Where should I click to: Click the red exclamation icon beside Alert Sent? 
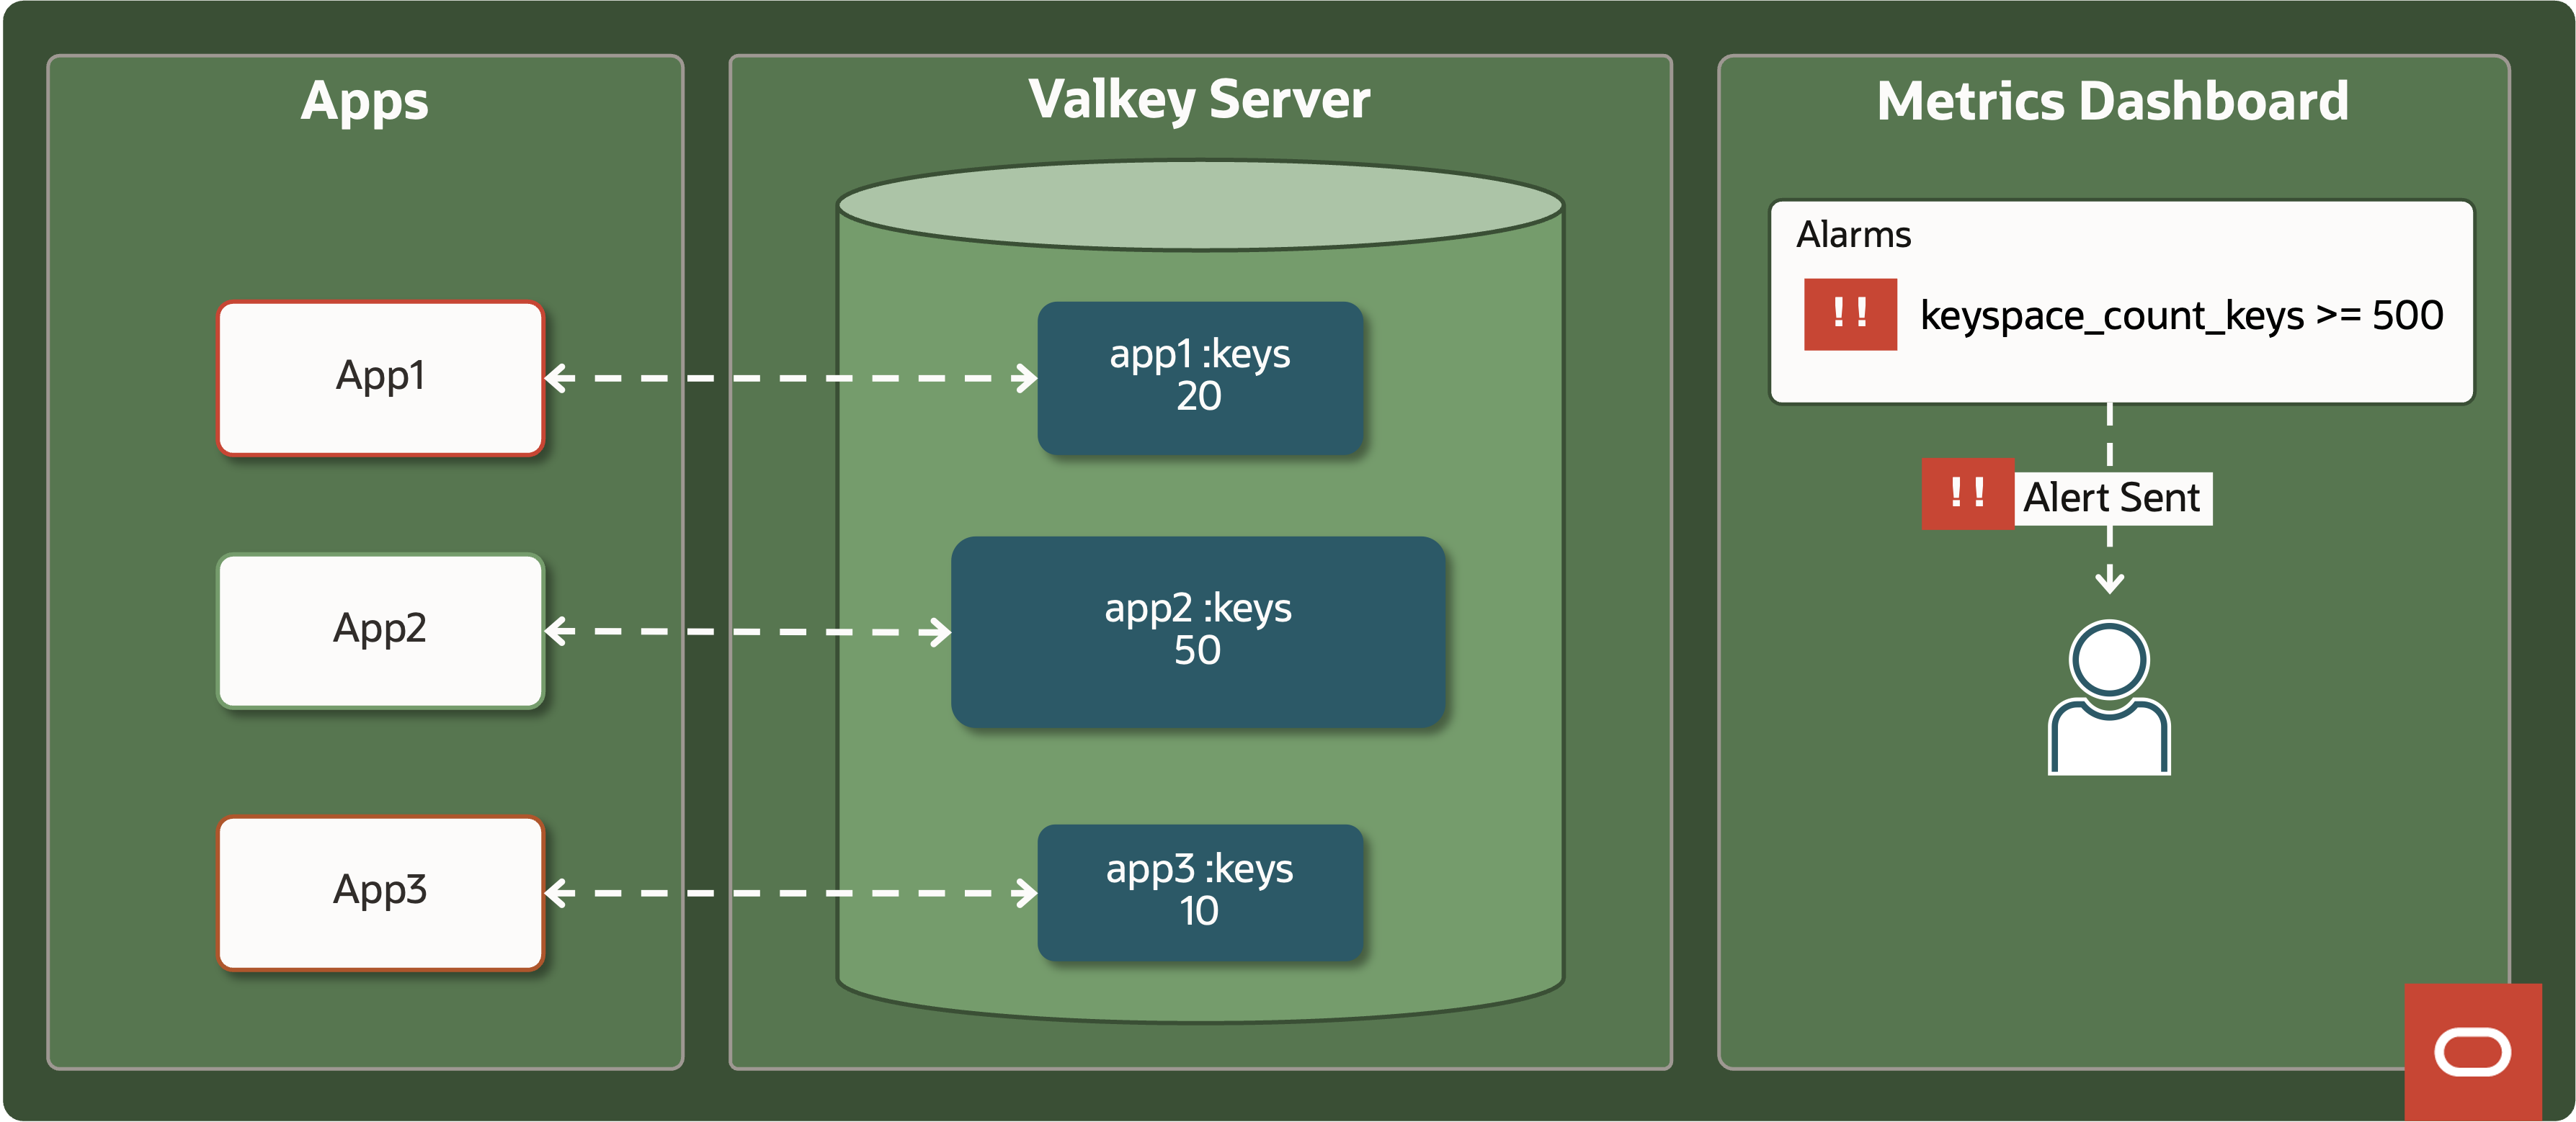tap(1967, 493)
